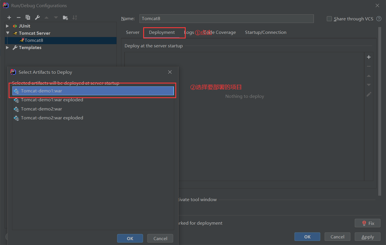
Task: Select the JUnit tree item
Action: (x=25, y=26)
